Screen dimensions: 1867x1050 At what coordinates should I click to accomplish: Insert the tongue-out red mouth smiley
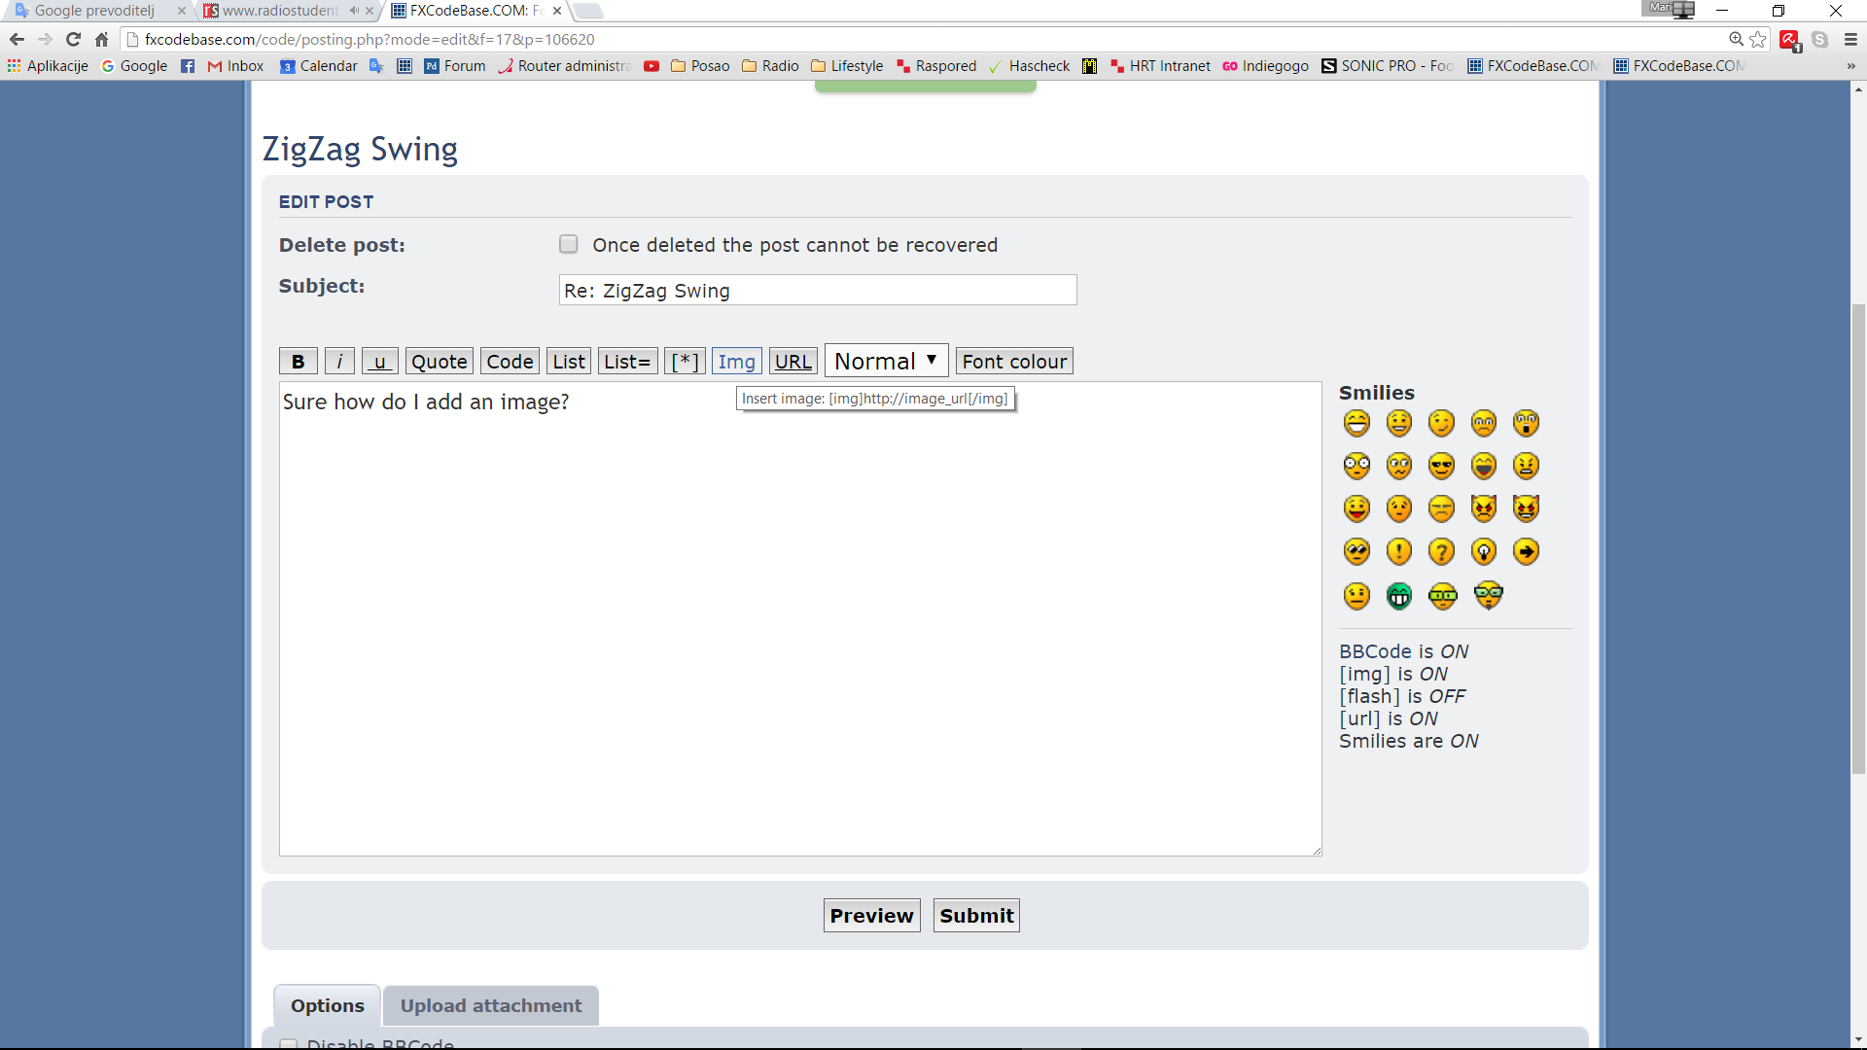click(x=1356, y=508)
